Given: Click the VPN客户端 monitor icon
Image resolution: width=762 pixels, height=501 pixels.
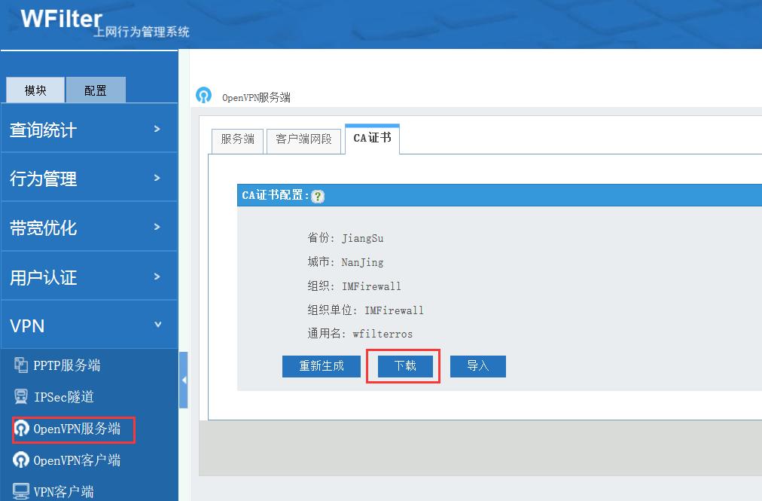Looking at the screenshot, I should coord(21,492).
